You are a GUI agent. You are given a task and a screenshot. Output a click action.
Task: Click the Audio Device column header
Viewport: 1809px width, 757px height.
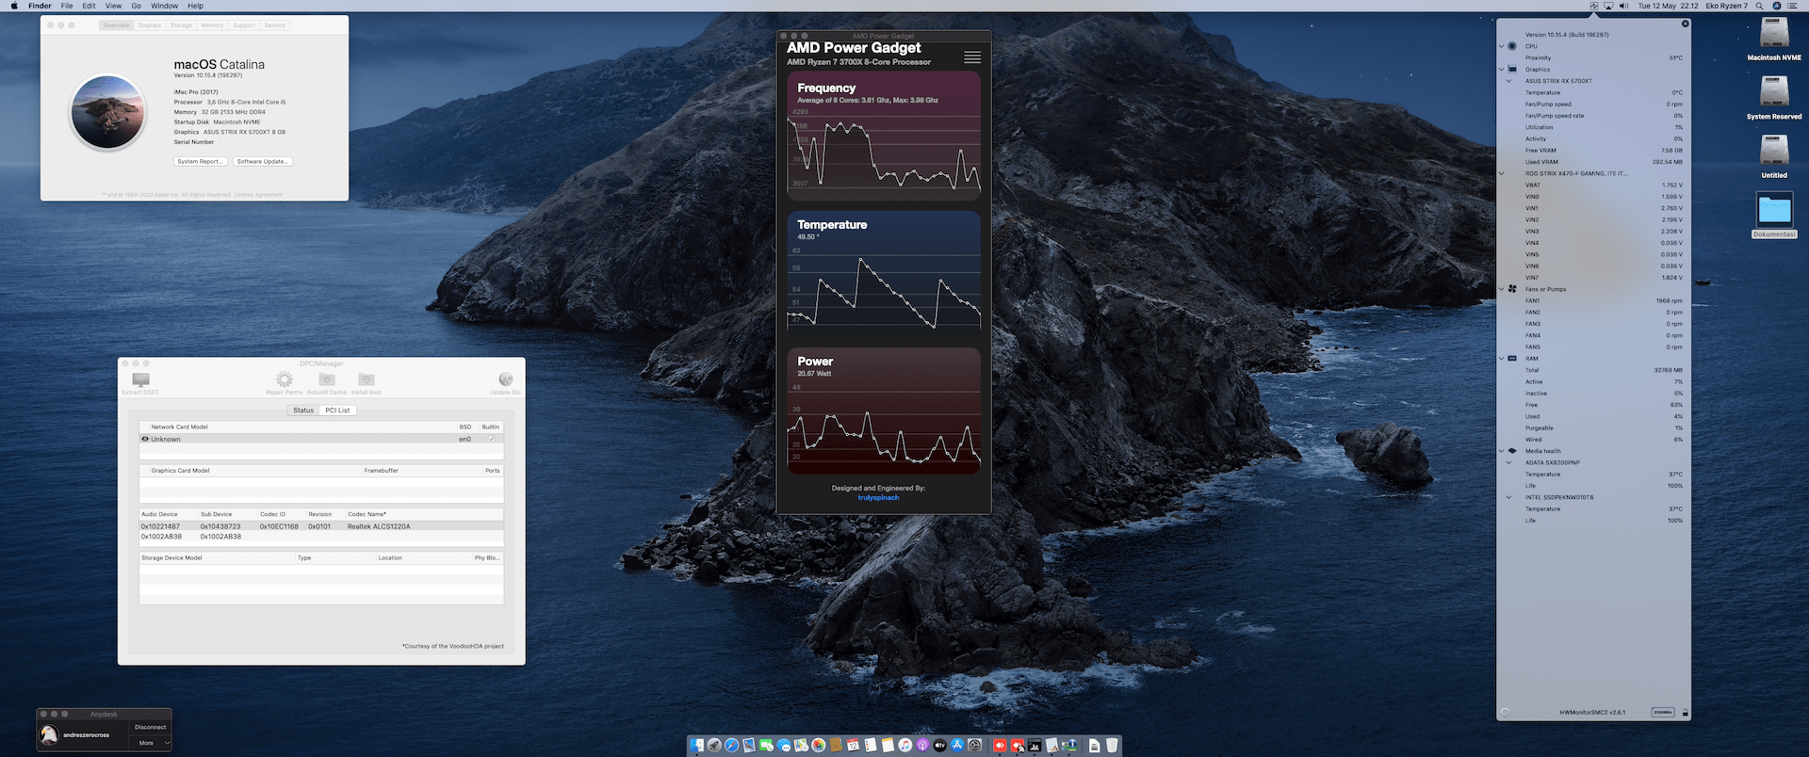[x=159, y=514]
